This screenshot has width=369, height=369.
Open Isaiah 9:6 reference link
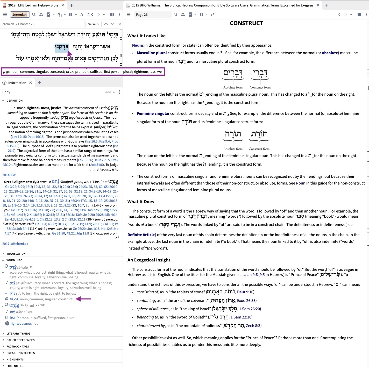250,274
